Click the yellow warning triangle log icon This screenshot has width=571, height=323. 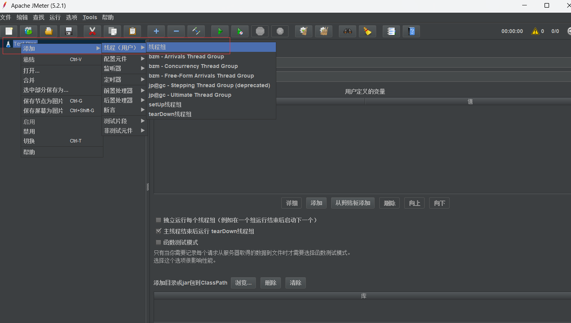click(535, 31)
